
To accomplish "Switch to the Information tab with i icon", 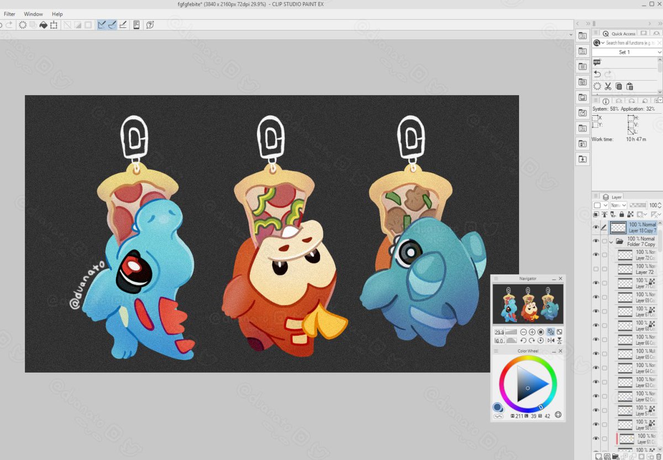I will tap(606, 101).
